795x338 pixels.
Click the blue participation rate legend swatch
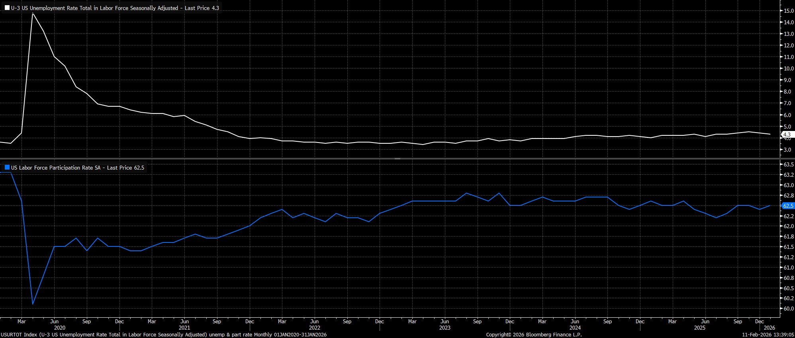(7, 168)
